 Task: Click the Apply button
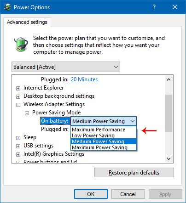click(x=165, y=194)
